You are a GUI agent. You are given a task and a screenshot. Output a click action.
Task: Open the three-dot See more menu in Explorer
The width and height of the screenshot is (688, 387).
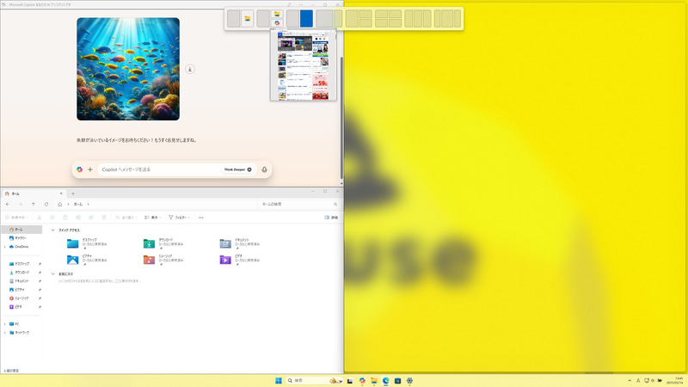coord(201,218)
